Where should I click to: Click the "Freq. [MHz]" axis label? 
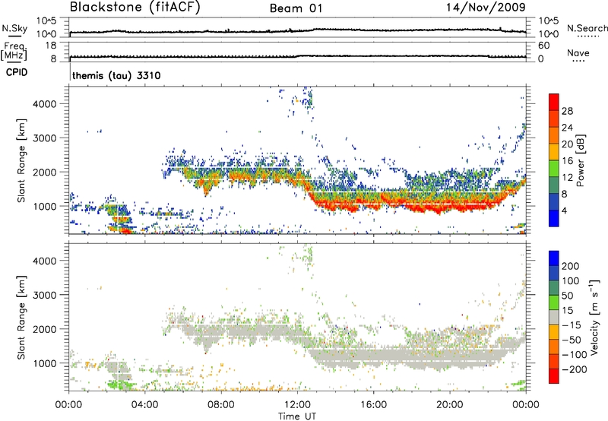click(14, 51)
